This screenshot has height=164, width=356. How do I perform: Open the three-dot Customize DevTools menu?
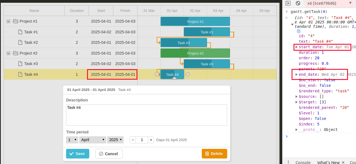coord(288,162)
